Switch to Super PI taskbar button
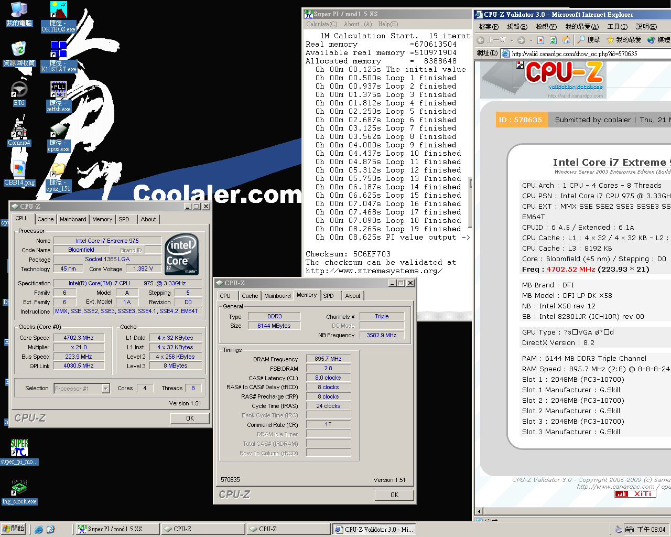This screenshot has height=537, width=671. click(118, 530)
